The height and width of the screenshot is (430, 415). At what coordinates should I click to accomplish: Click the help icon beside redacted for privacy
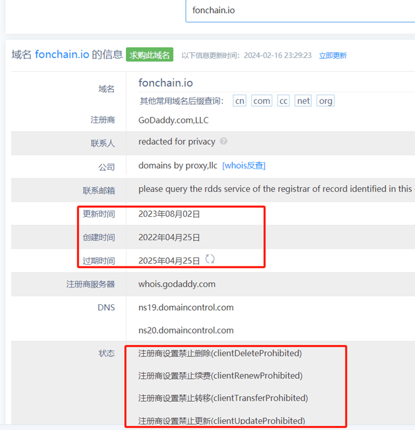pyautogui.click(x=224, y=141)
